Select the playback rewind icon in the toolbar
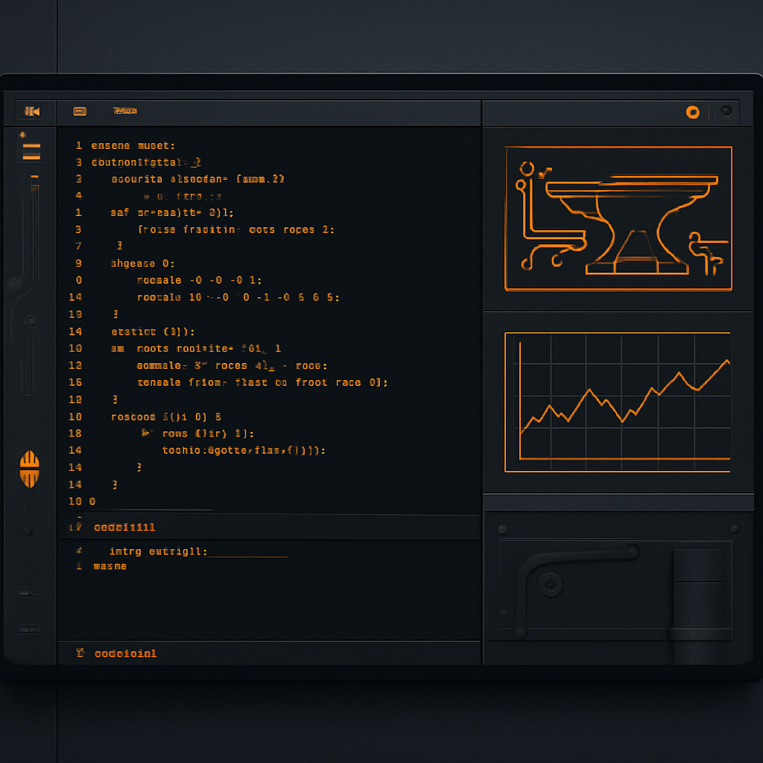The width and height of the screenshot is (763, 763). [x=31, y=111]
